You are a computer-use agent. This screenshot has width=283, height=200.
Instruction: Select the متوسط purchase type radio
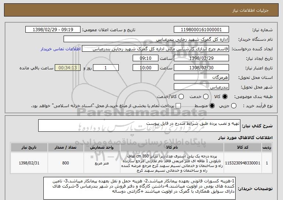212,106
